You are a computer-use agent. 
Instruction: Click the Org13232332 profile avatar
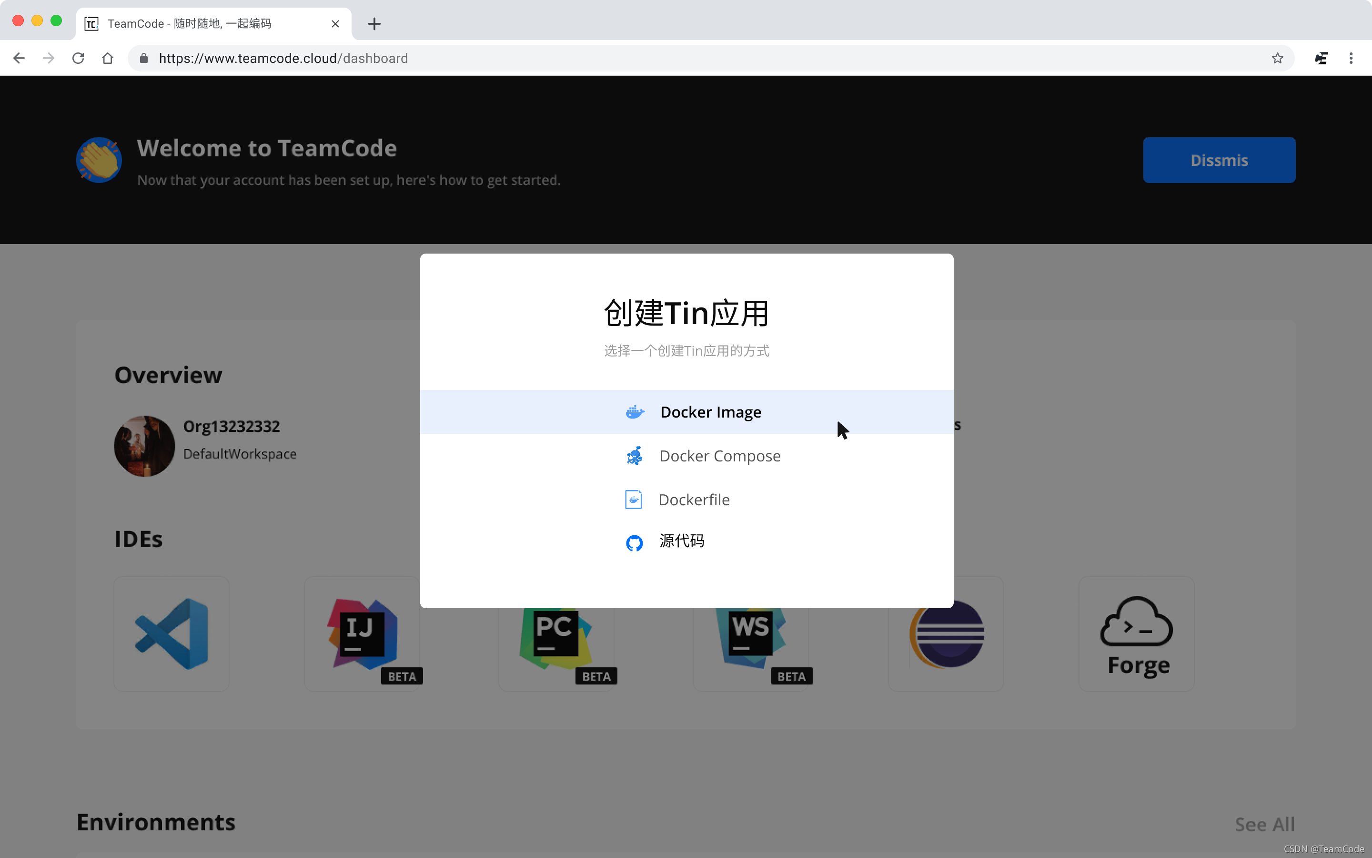144,446
